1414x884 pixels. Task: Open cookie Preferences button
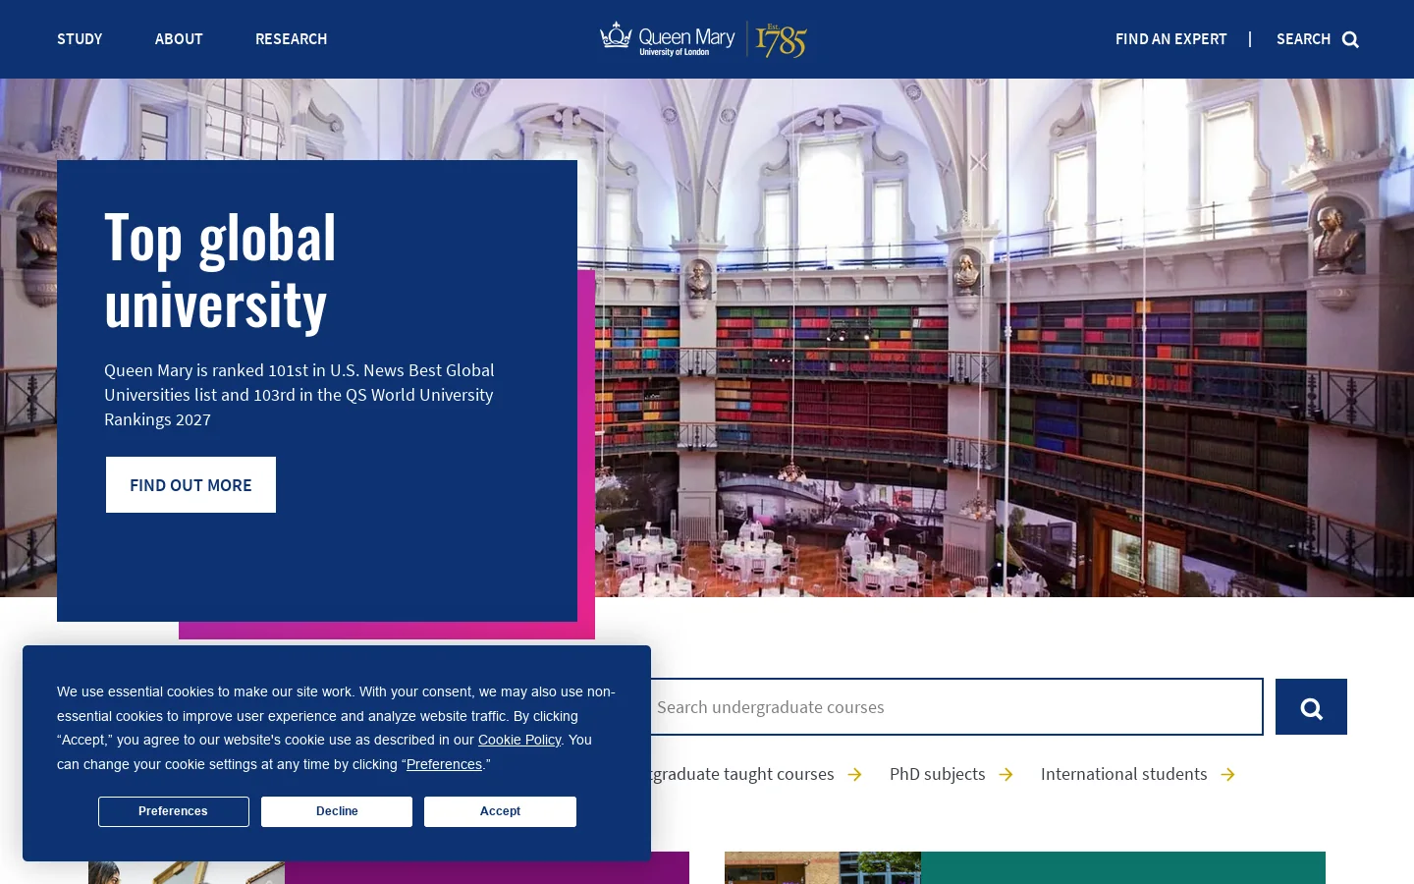(173, 811)
